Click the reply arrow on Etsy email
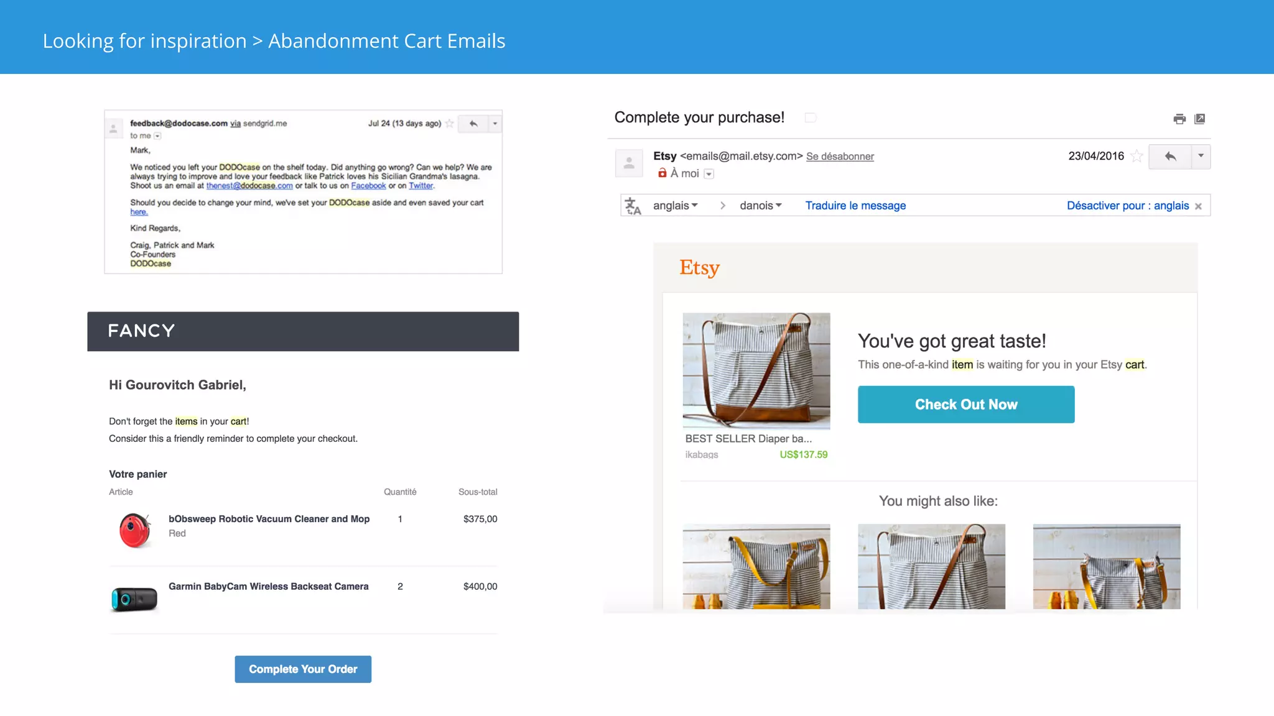Viewport: 1274px width, 716px height. (x=1170, y=157)
